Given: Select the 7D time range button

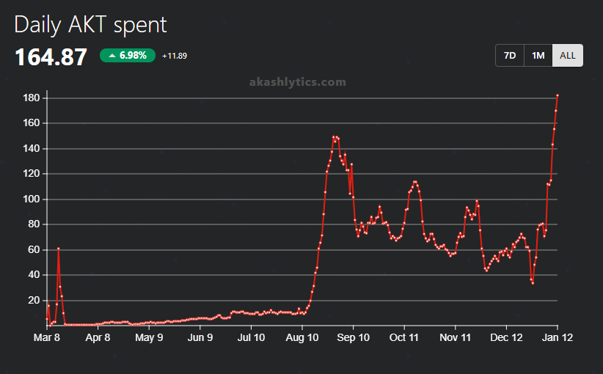Looking at the screenshot, I should point(510,56).
